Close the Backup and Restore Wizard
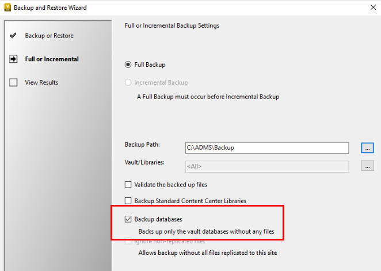Screen dimensions: 381x271 click(x=373, y=7)
